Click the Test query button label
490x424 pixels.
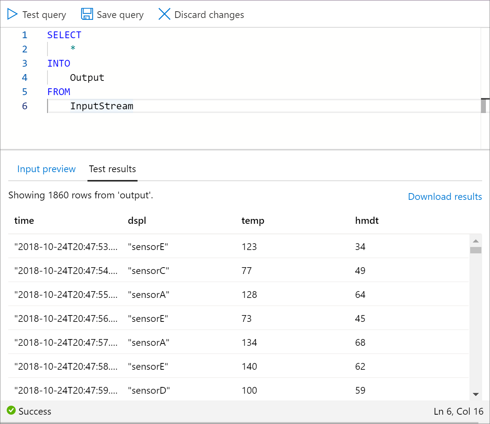(x=44, y=15)
